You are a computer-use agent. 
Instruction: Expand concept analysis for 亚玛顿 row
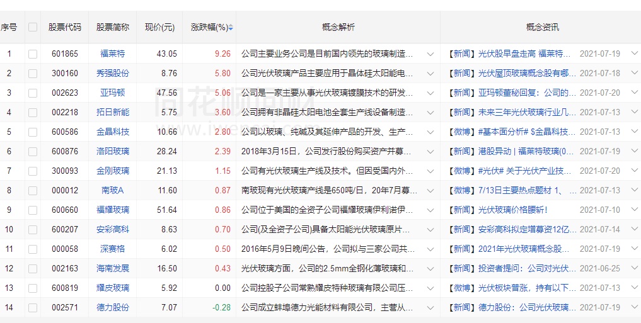[x=430, y=93]
